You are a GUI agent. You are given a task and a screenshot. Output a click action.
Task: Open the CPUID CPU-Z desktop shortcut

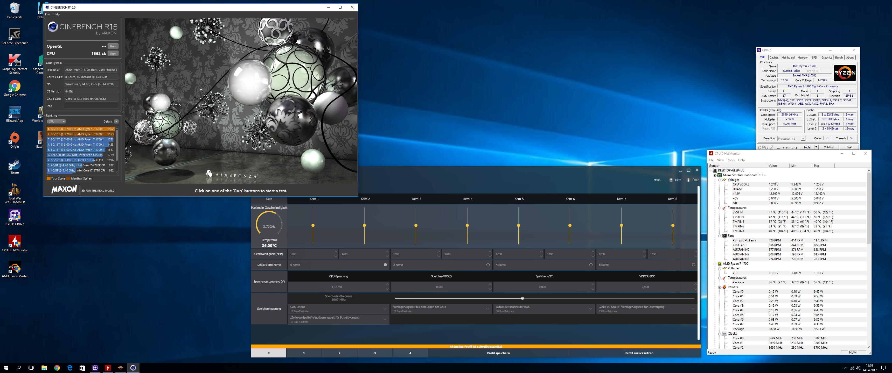point(15,218)
